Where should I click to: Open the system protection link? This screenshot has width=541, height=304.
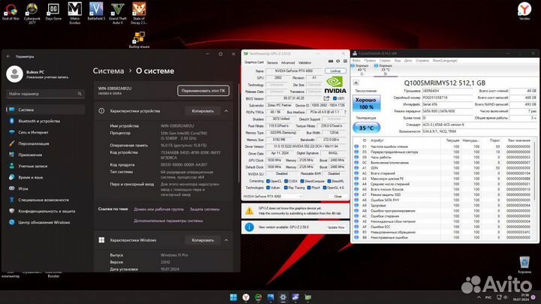pos(204,209)
